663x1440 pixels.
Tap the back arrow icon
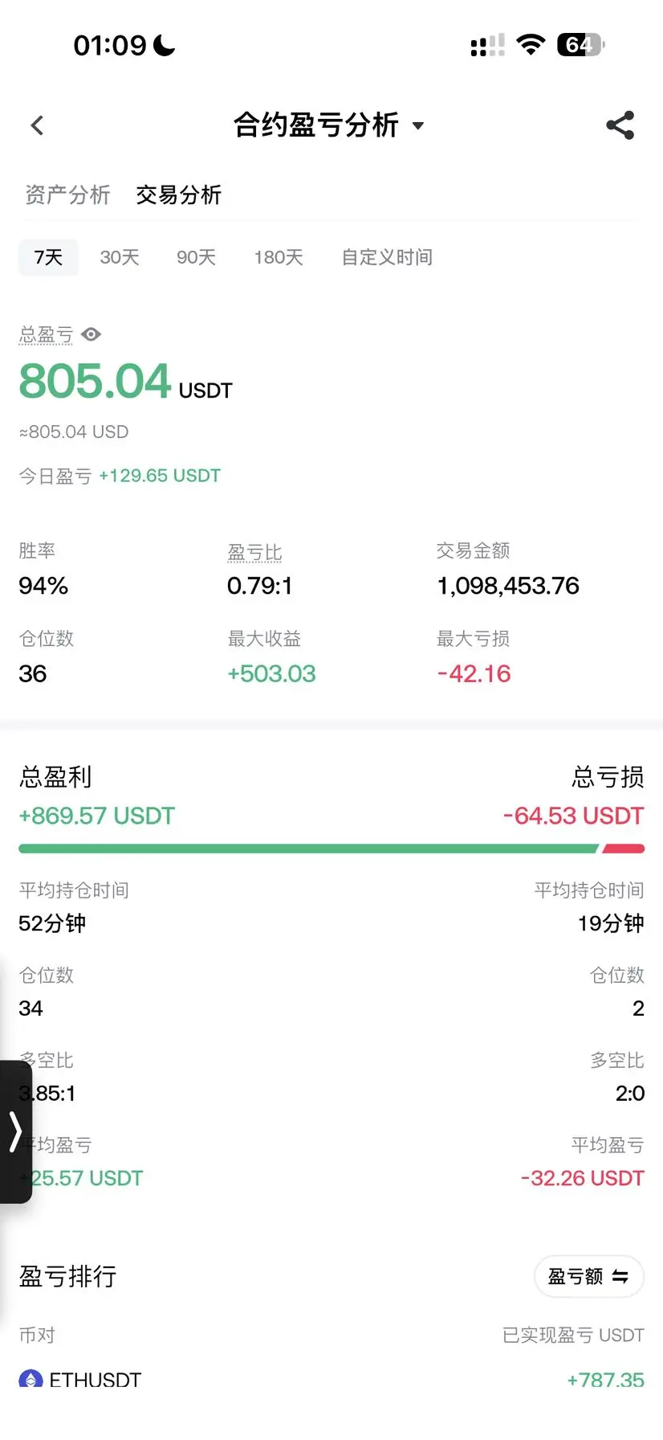37,125
